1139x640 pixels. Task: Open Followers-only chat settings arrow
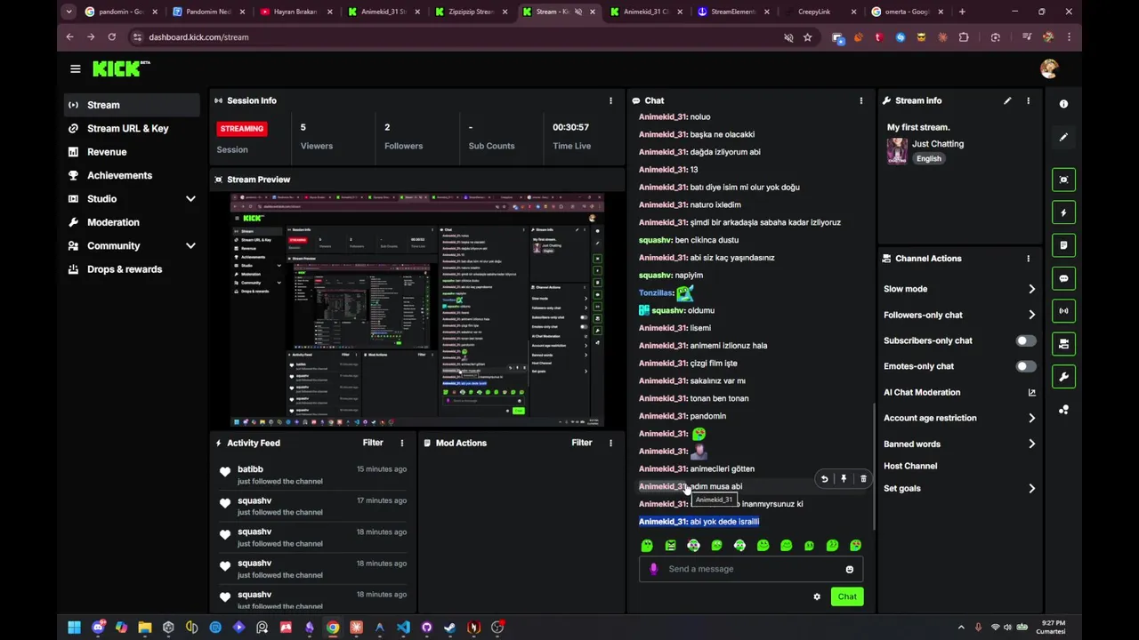1031,315
